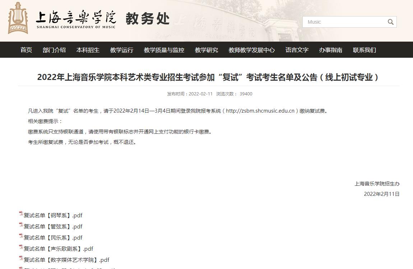Click the line about 银联通道 payment
413x269 pixels.
(x=121, y=132)
